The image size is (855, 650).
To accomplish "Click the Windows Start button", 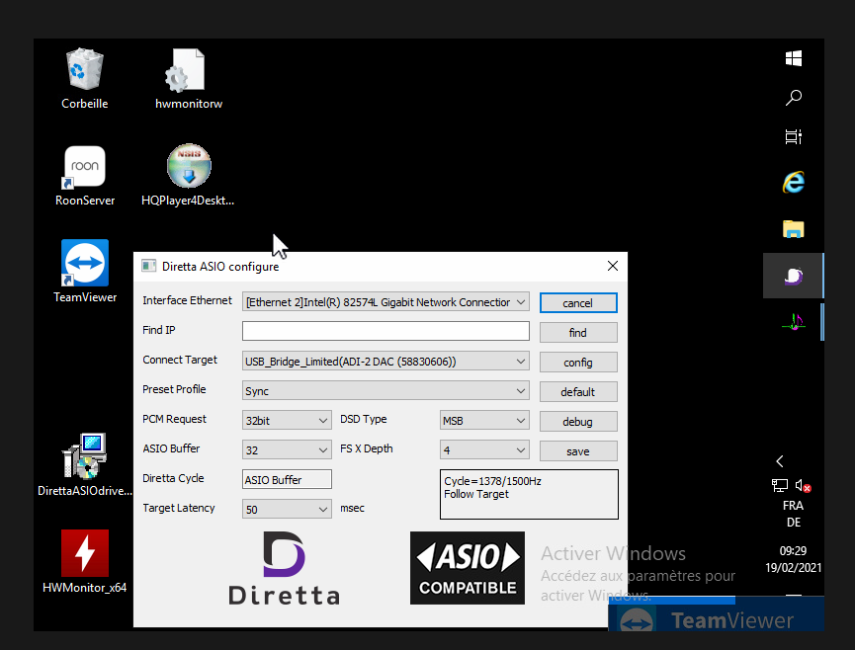I will [x=793, y=59].
